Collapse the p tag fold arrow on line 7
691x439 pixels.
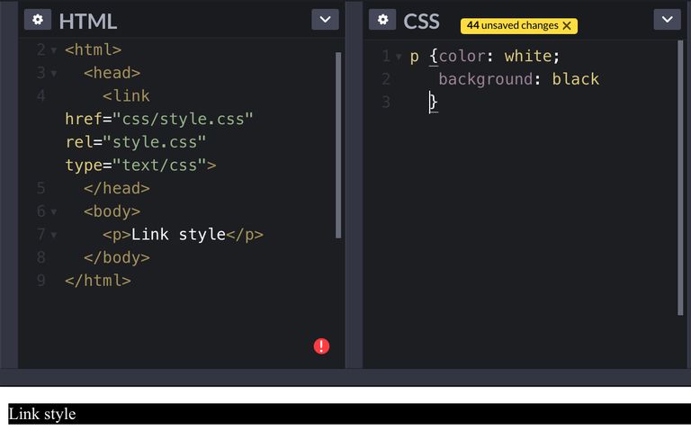[54, 235]
